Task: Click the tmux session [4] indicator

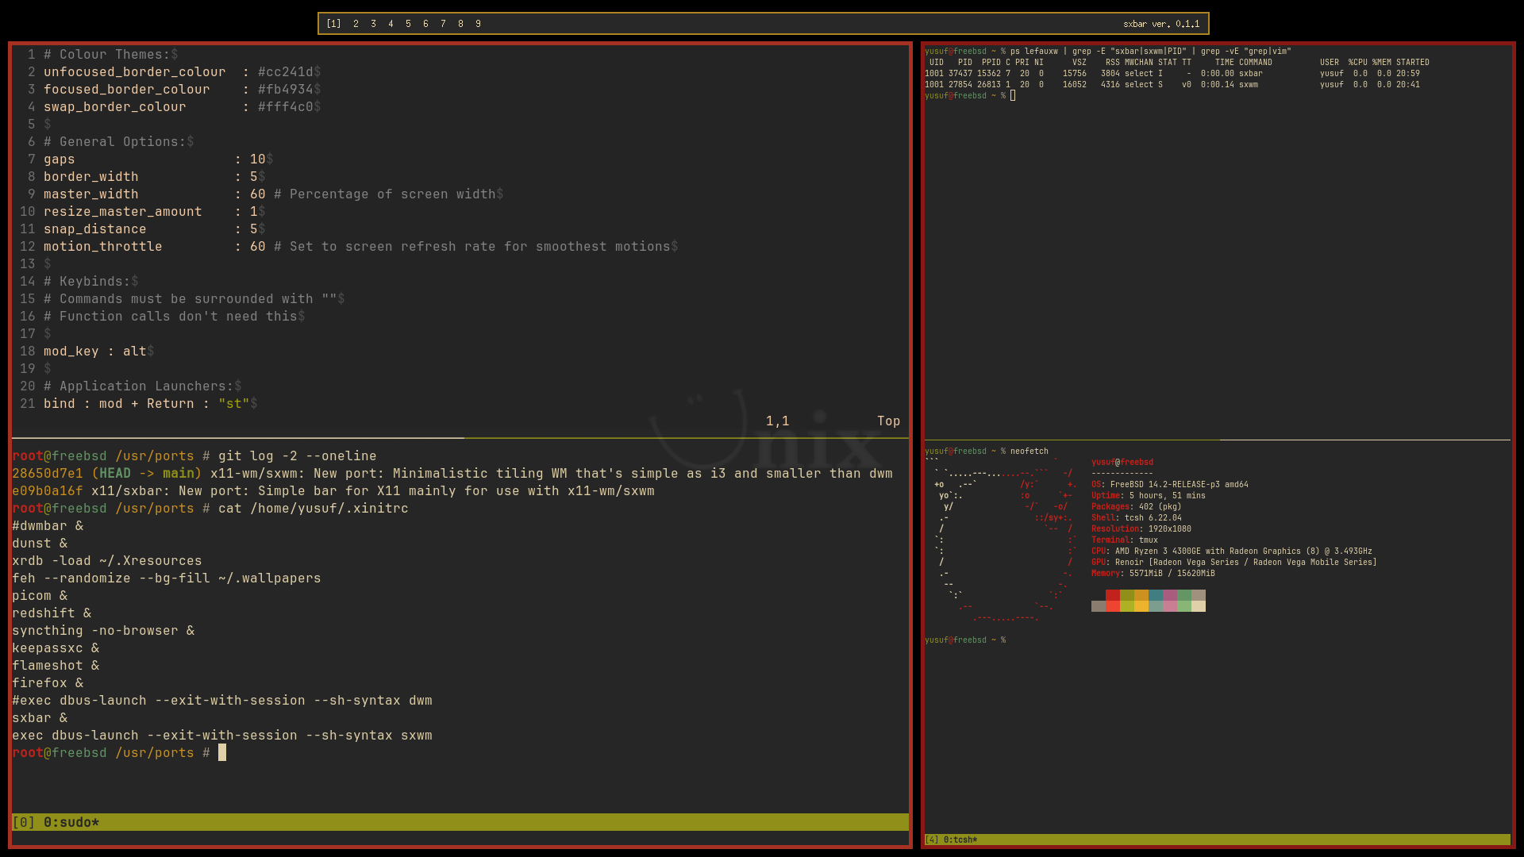Action: [x=931, y=840]
